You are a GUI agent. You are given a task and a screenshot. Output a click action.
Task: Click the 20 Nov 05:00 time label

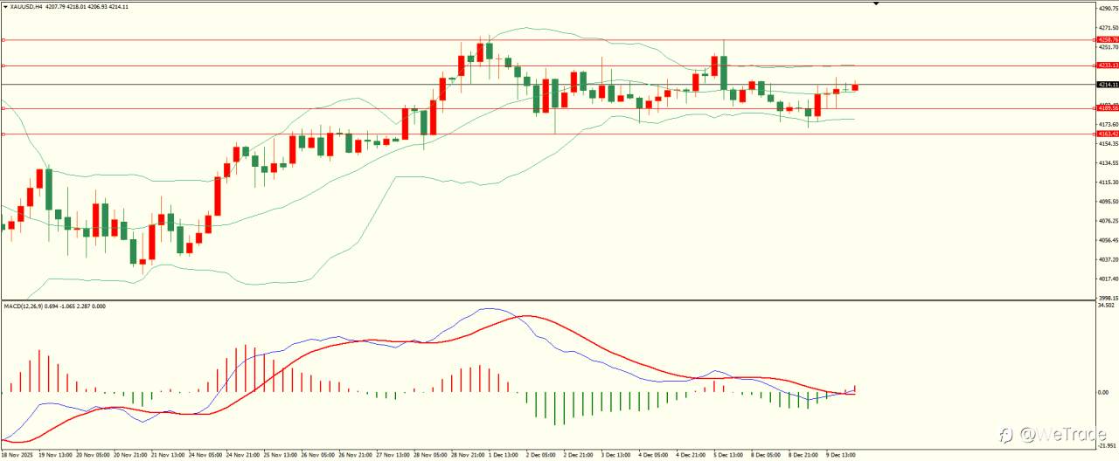92,455
